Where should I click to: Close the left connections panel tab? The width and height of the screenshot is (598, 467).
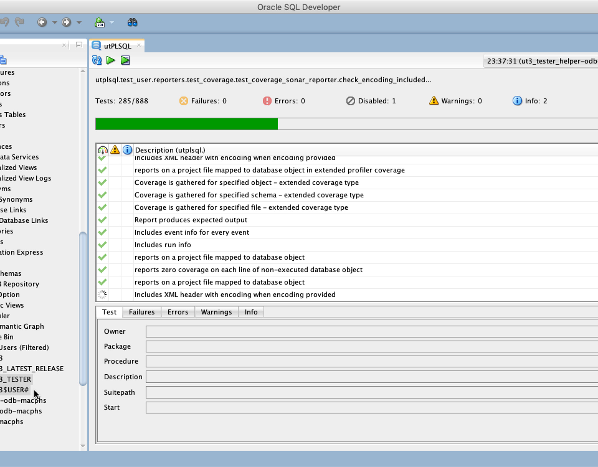point(64,45)
